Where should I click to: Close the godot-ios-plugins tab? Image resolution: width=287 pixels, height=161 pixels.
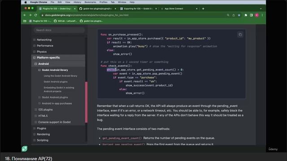[115, 8]
